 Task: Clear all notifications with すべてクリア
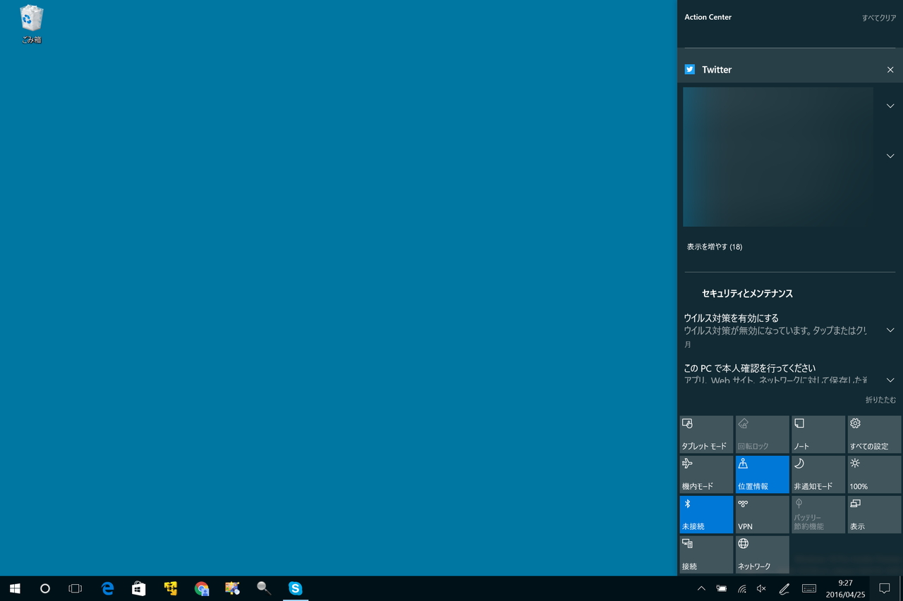point(879,18)
